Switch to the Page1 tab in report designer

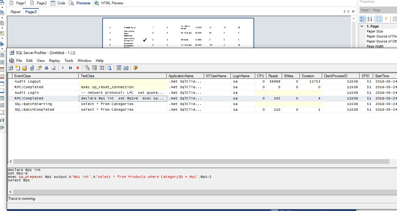[x=18, y=3]
